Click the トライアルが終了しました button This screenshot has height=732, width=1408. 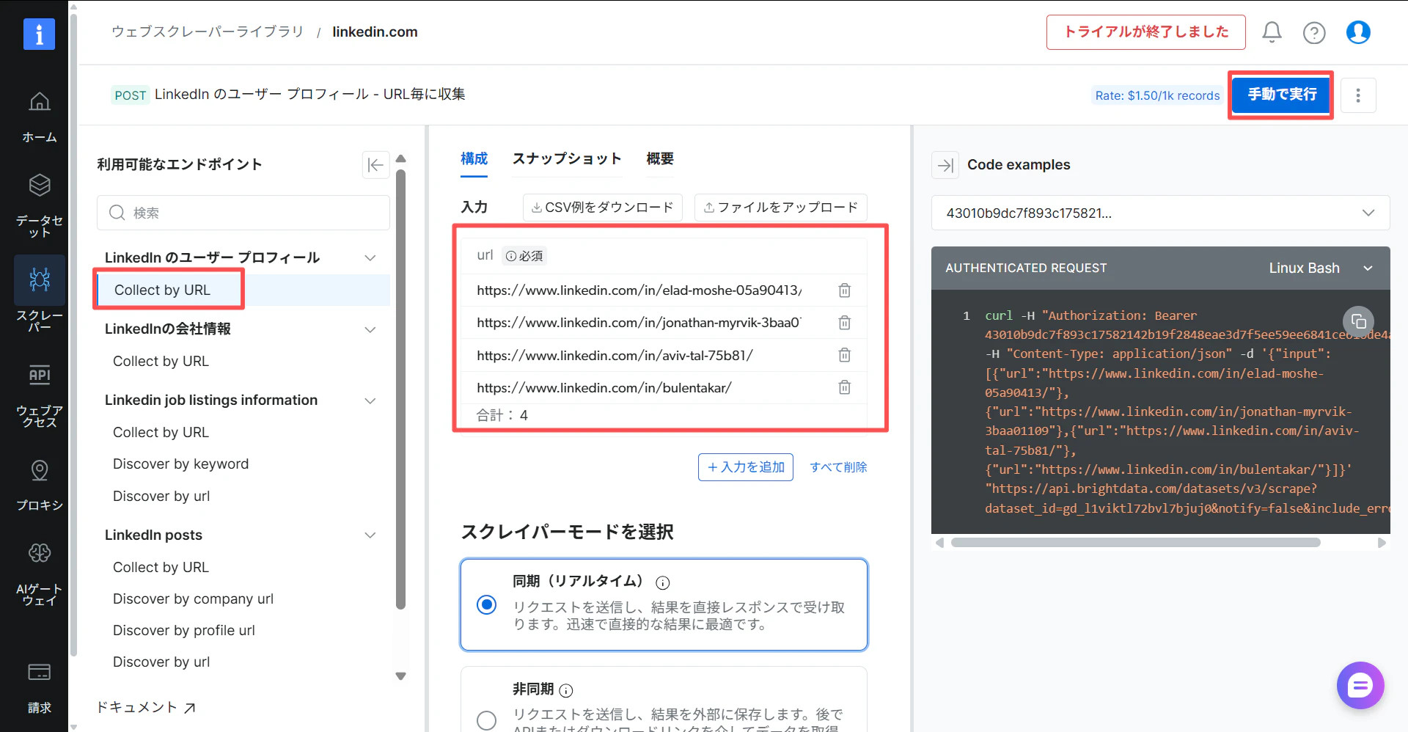point(1145,32)
